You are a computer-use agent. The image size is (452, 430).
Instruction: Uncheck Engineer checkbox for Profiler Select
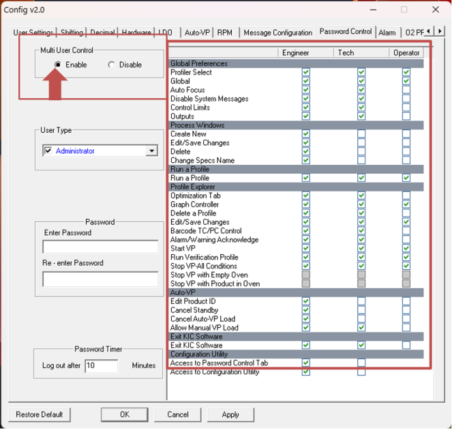tap(306, 72)
